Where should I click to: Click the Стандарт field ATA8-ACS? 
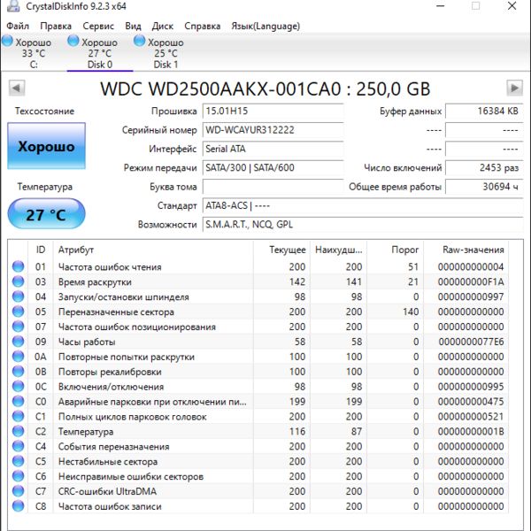click(x=363, y=206)
